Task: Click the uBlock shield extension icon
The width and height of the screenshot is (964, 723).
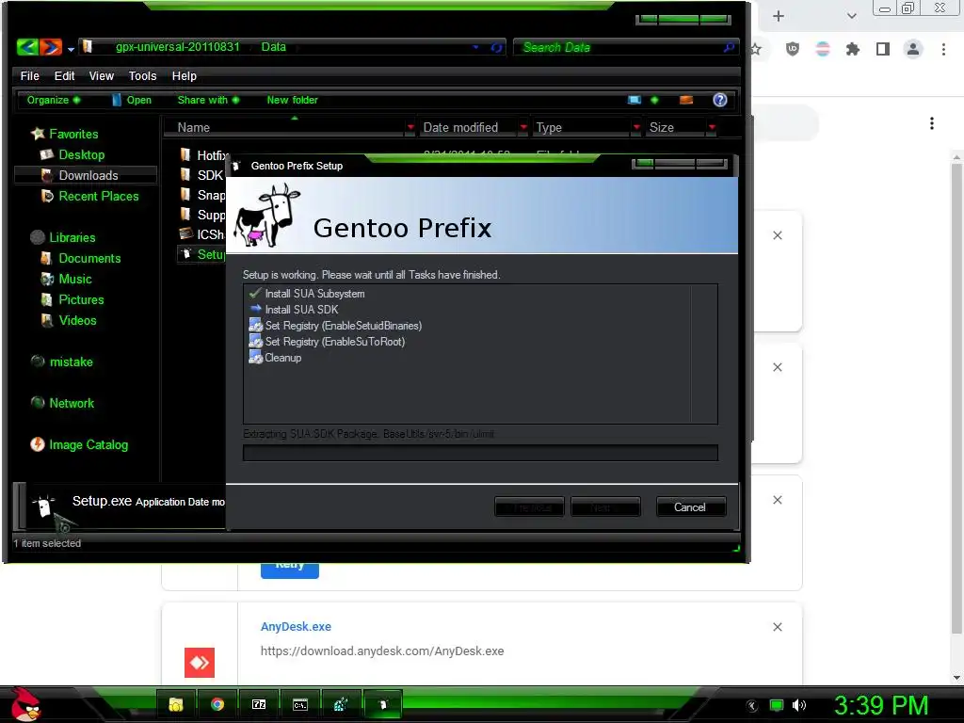Action: click(x=793, y=49)
